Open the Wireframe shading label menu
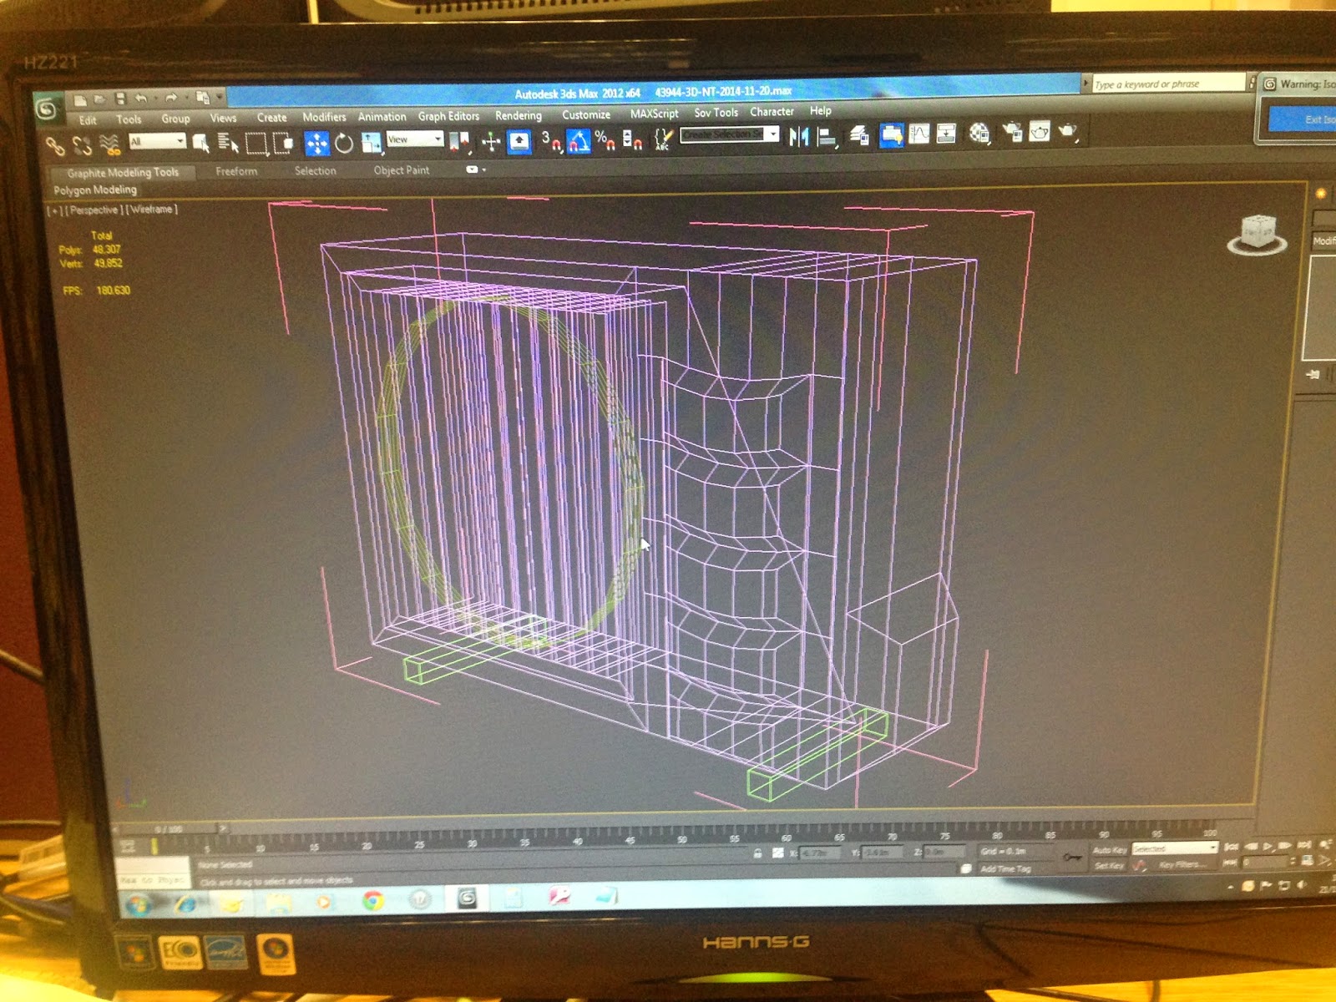The height and width of the screenshot is (1002, 1336). click(151, 210)
